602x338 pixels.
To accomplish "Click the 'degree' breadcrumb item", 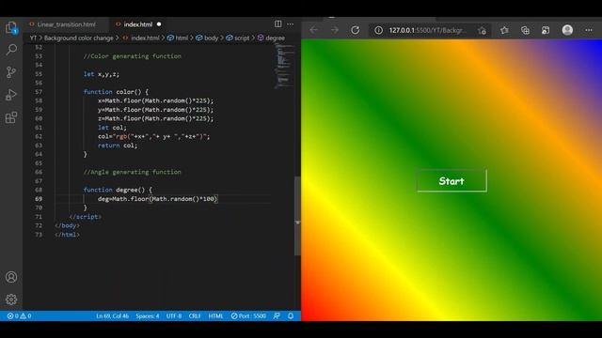I will 276,38.
